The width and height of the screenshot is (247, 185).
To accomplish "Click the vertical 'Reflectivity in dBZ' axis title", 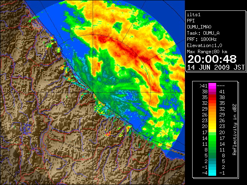I will (234, 129).
